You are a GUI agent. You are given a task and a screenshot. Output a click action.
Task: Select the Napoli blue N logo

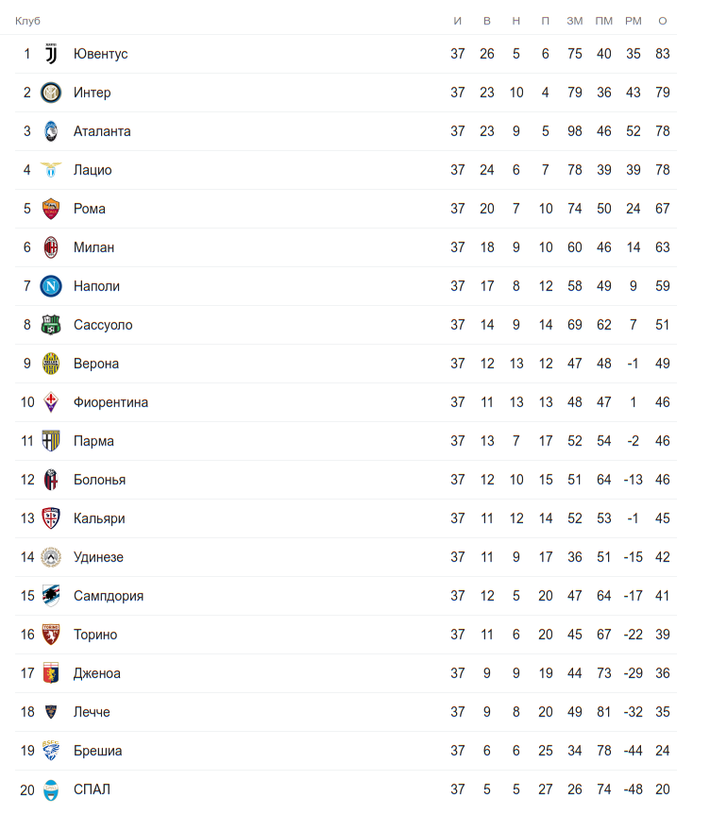[51, 286]
